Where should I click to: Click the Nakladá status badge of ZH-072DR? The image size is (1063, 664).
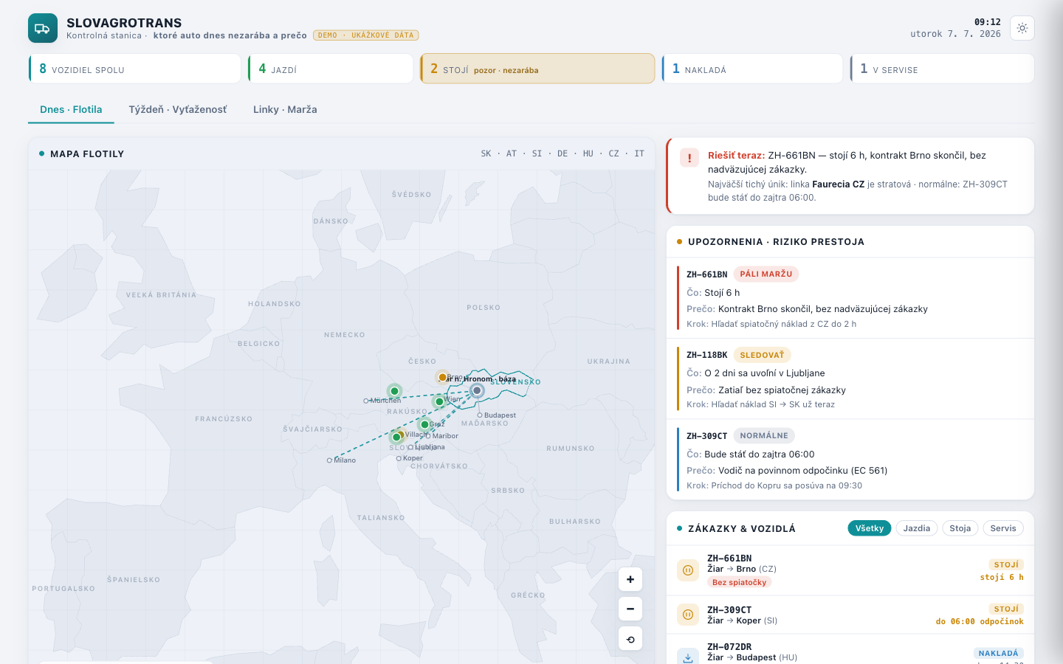pos(998,654)
